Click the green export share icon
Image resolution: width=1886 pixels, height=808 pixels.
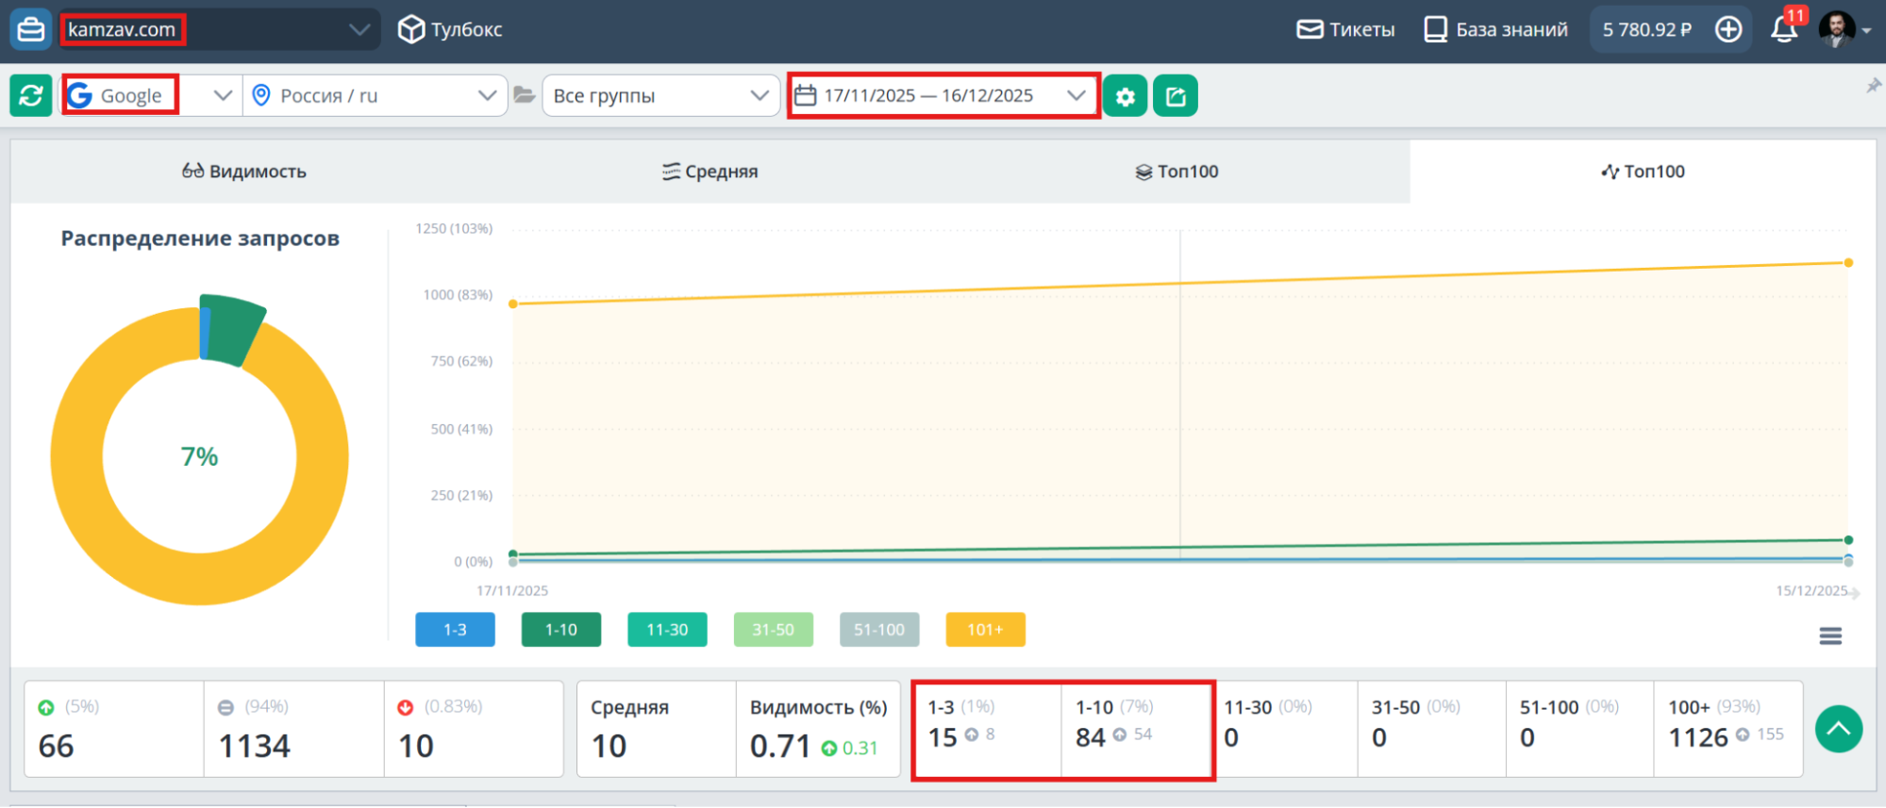point(1176,96)
